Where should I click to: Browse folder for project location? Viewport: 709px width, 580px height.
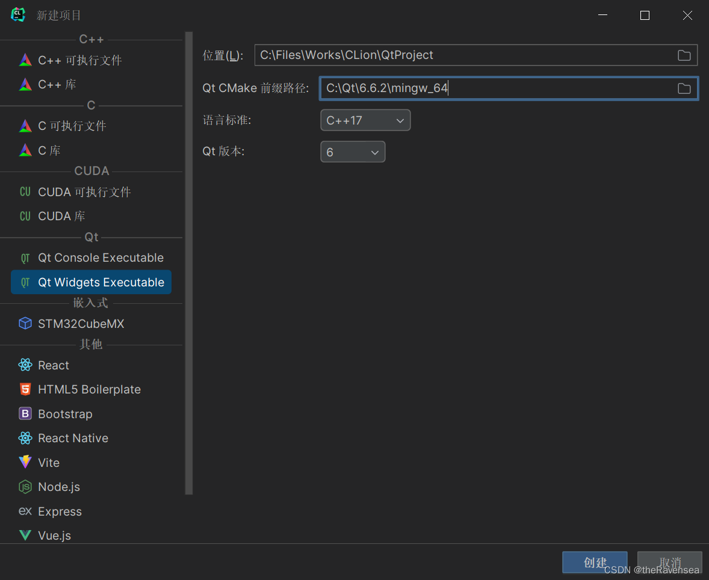point(684,55)
